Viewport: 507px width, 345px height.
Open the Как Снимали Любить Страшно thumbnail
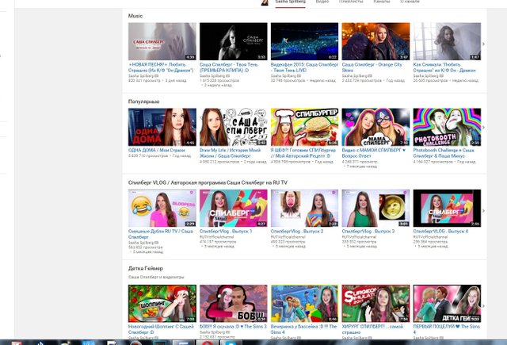pyautogui.click(x=447, y=41)
